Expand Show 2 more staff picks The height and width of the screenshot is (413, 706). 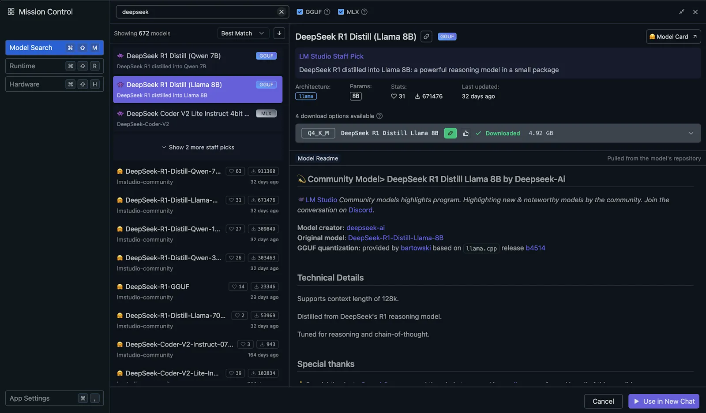pyautogui.click(x=198, y=147)
